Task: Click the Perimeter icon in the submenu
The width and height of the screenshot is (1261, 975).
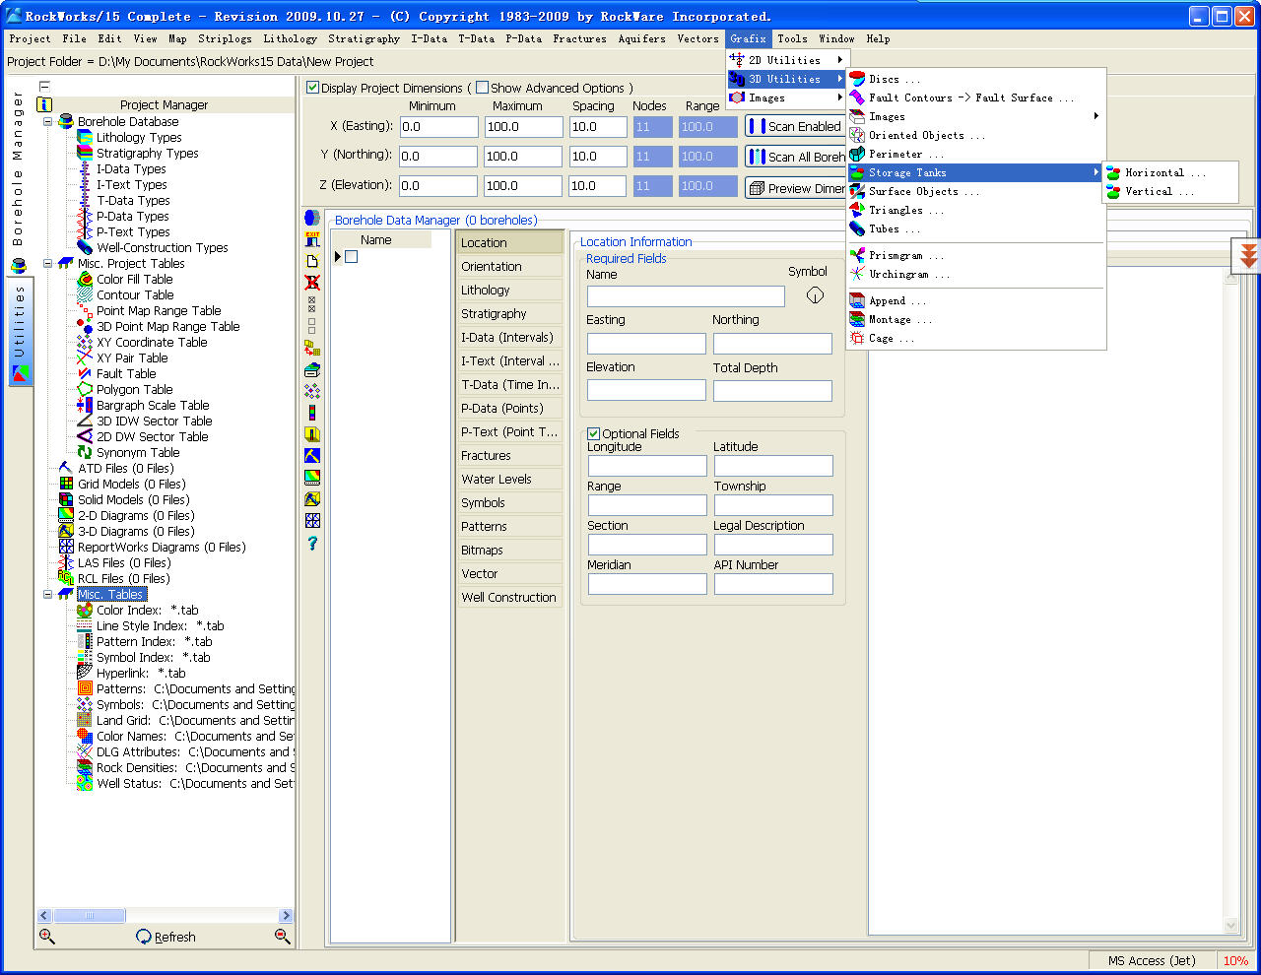Action: click(857, 154)
